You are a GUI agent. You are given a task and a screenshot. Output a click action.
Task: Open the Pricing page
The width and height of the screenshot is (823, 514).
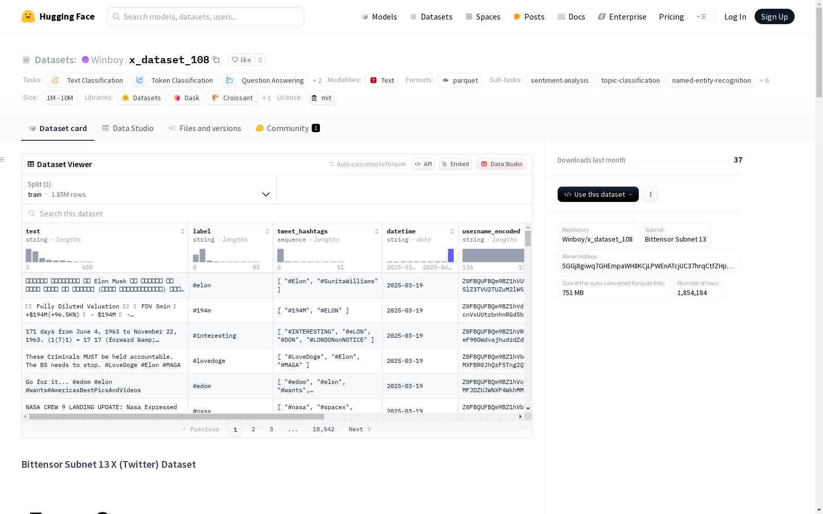click(x=671, y=16)
